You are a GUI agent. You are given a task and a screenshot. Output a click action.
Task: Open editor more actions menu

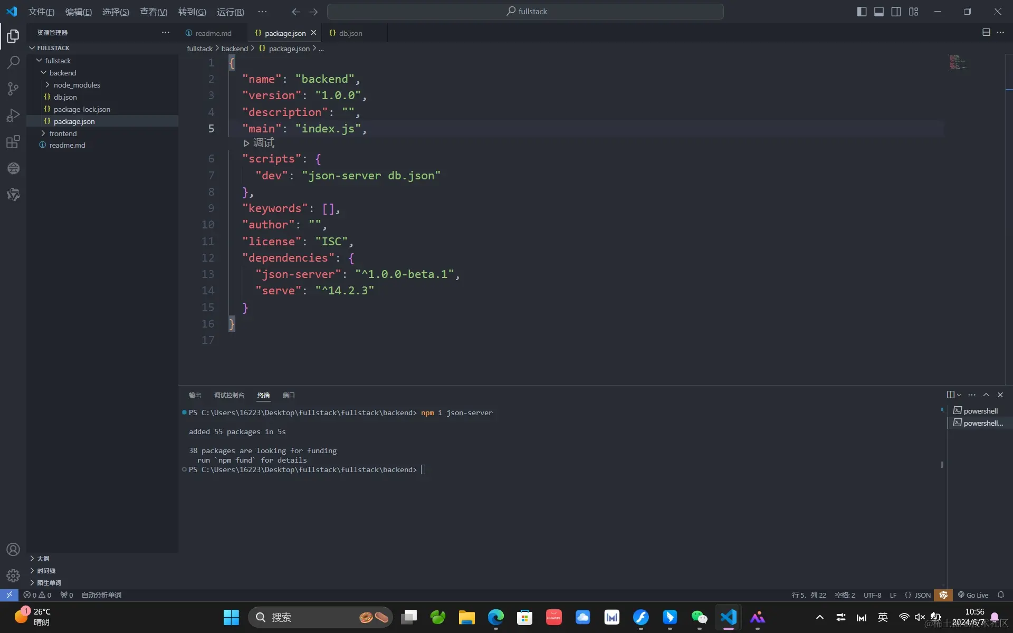(x=1000, y=33)
